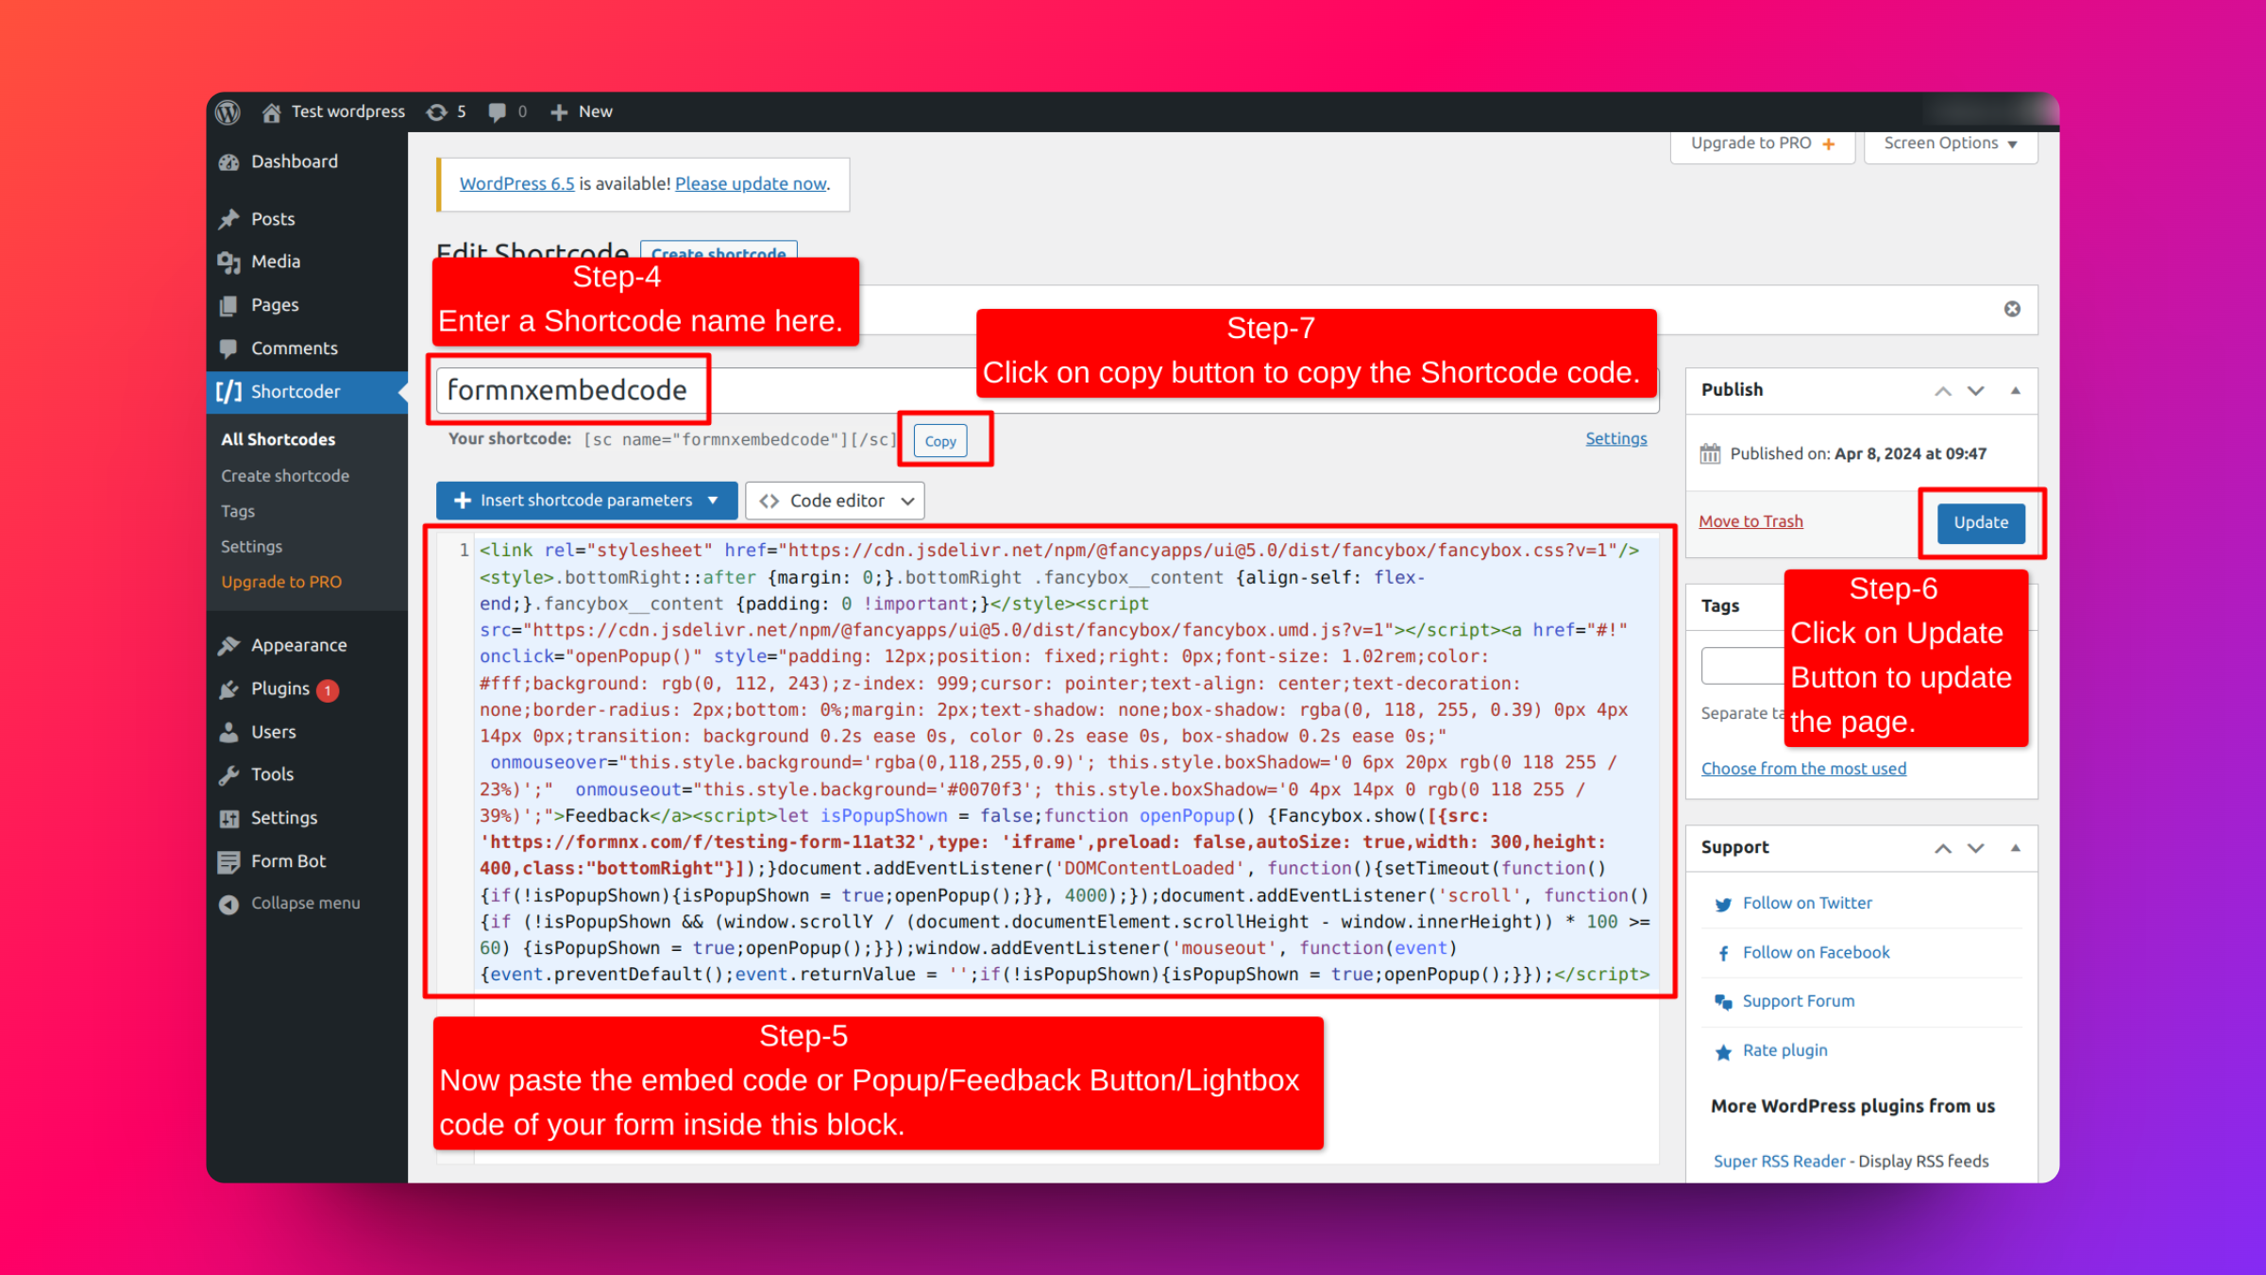Click the Tools wrench icon
Screen dimensions: 2266x1275
point(228,774)
